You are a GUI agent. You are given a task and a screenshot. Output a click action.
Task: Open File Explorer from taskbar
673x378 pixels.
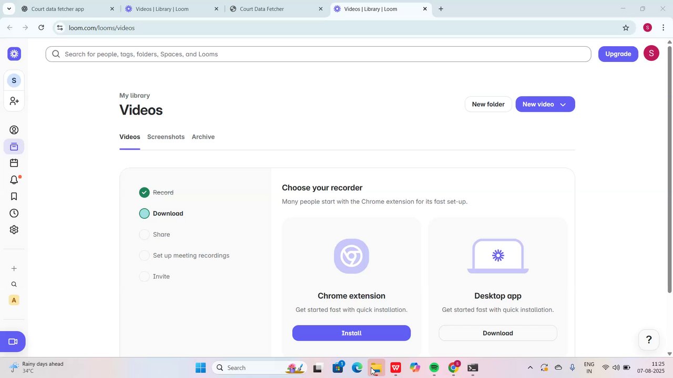click(x=376, y=368)
